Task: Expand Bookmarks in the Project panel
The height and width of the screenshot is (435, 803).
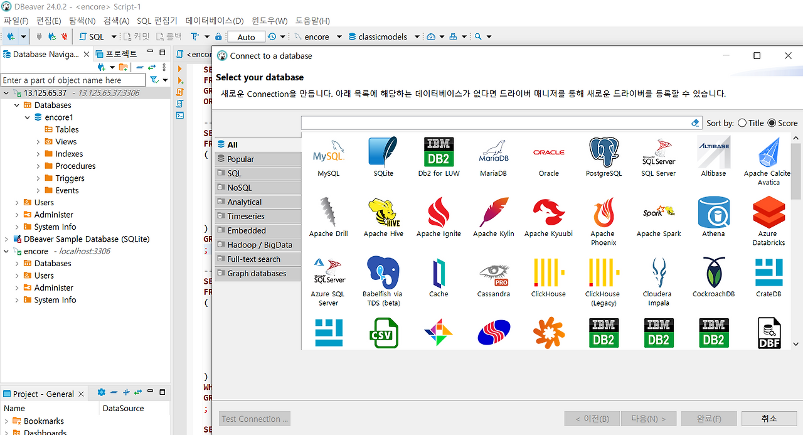Action: coord(7,421)
